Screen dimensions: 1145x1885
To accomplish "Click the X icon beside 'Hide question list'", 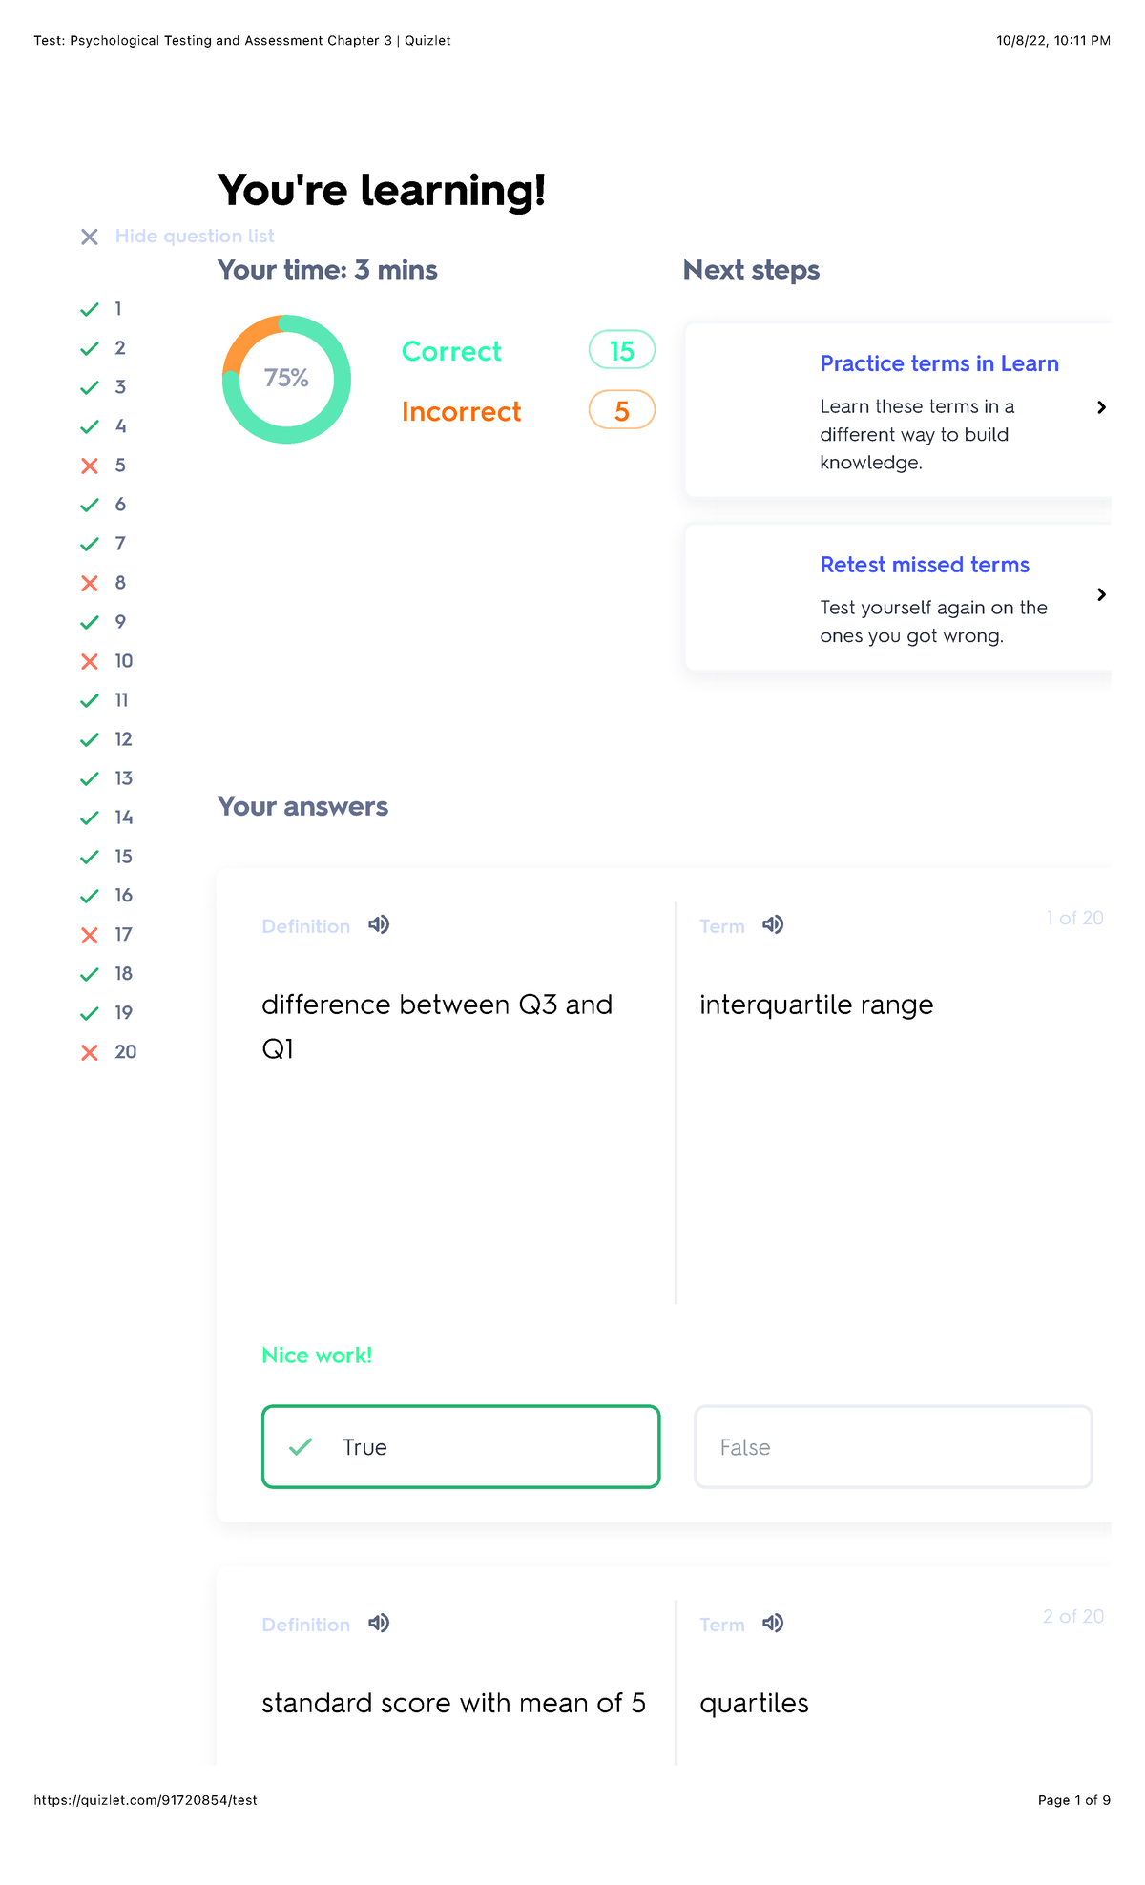I will pos(89,237).
